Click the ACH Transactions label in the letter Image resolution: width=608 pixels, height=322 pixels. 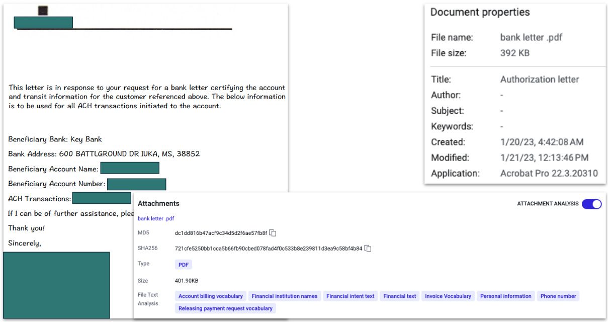[x=40, y=199]
